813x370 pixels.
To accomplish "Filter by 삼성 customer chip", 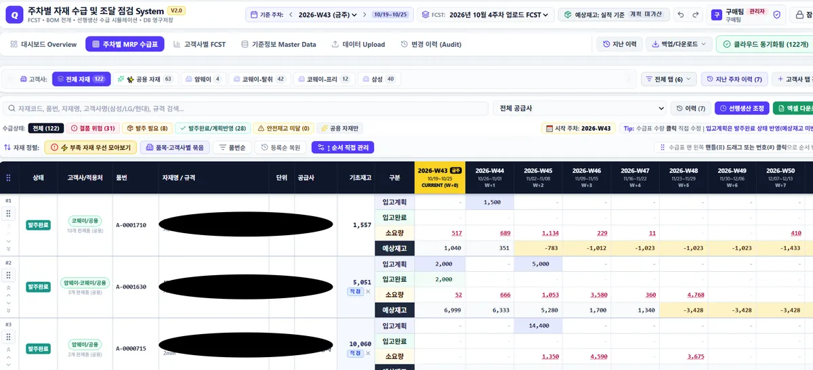I will pyautogui.click(x=379, y=79).
